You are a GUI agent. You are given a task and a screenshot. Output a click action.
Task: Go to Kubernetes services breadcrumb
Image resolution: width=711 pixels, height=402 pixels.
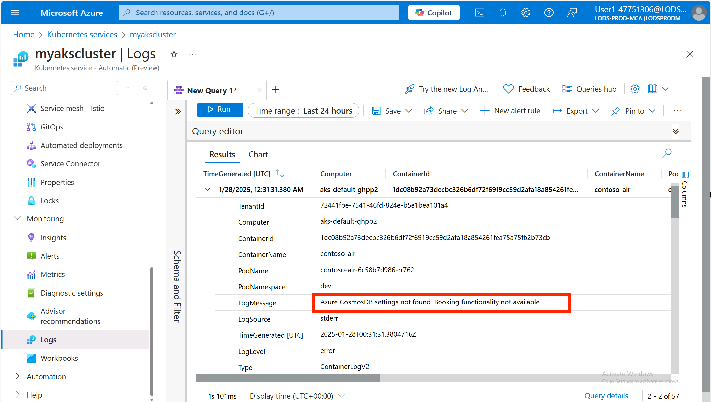pyautogui.click(x=82, y=34)
